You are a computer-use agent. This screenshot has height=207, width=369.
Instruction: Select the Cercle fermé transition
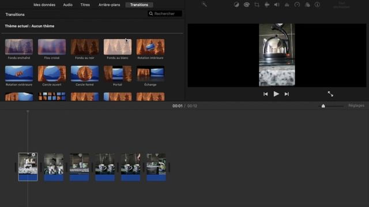click(x=85, y=74)
